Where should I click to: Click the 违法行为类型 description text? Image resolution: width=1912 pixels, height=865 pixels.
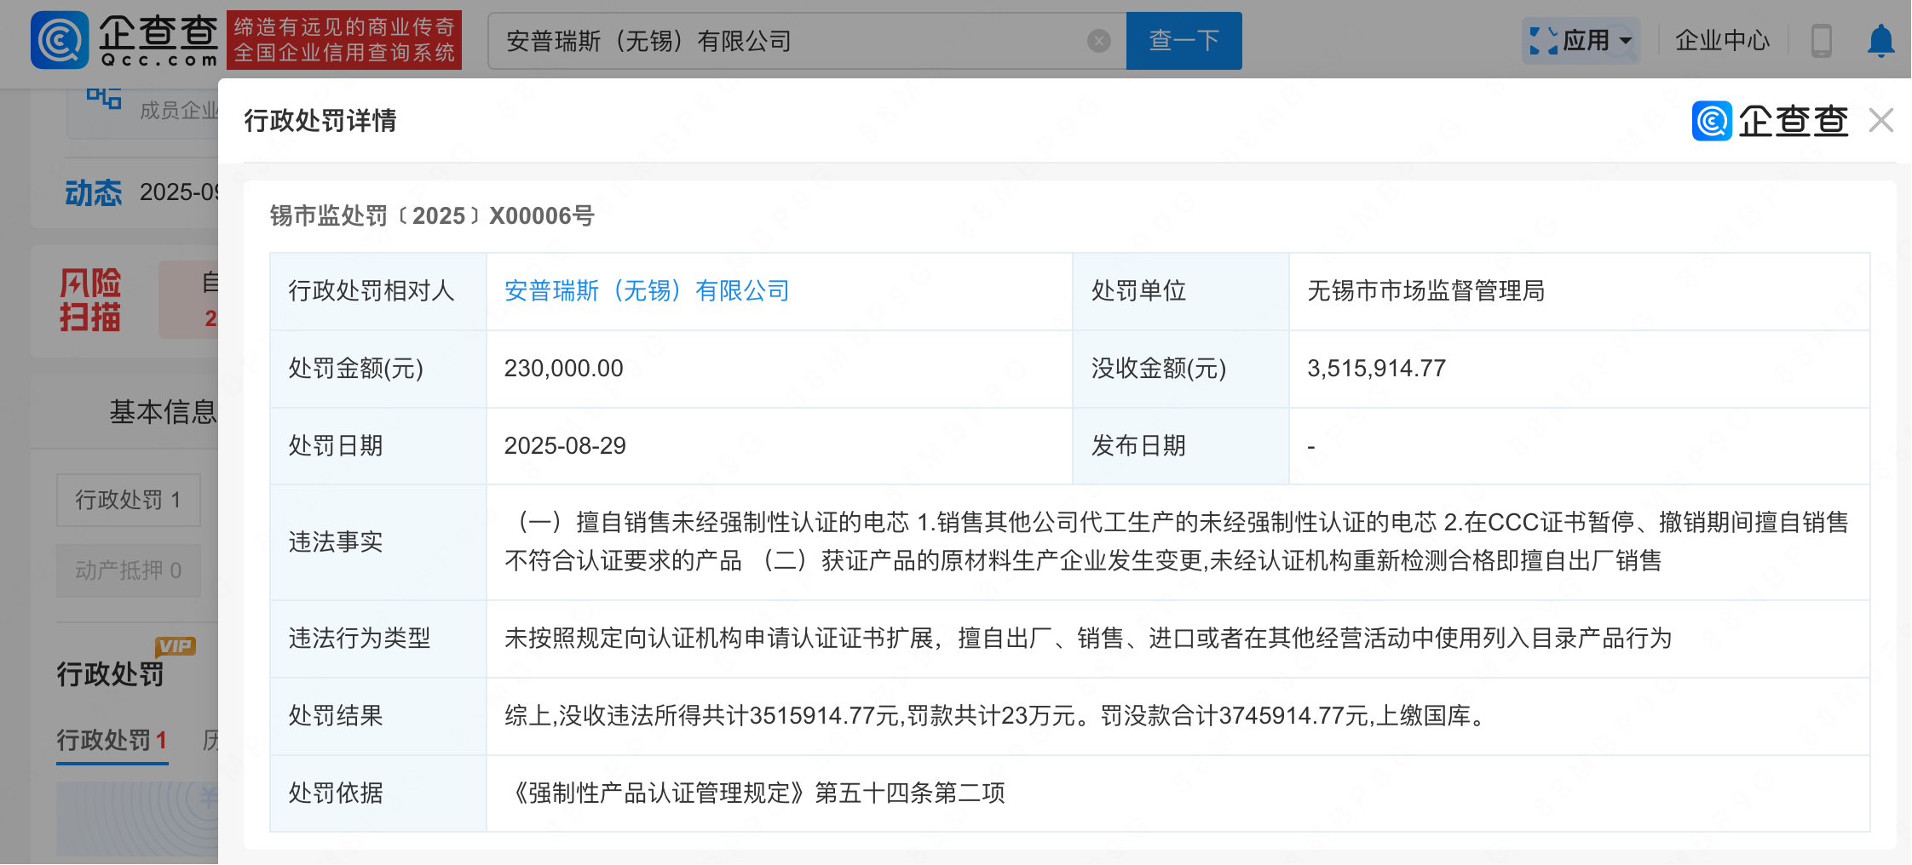(x=1088, y=639)
